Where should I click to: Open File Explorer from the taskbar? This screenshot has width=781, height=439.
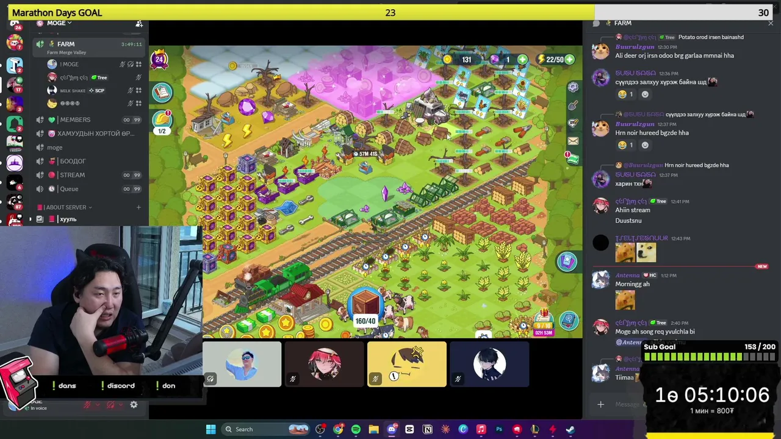point(373,429)
